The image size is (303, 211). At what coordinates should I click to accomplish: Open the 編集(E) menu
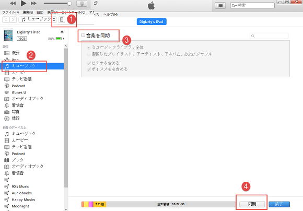tap(28, 12)
